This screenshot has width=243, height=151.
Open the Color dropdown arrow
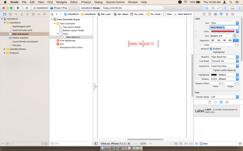tap(237, 31)
